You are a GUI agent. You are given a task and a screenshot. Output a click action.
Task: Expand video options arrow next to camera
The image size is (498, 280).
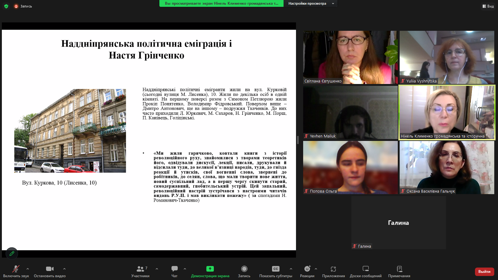(64, 269)
